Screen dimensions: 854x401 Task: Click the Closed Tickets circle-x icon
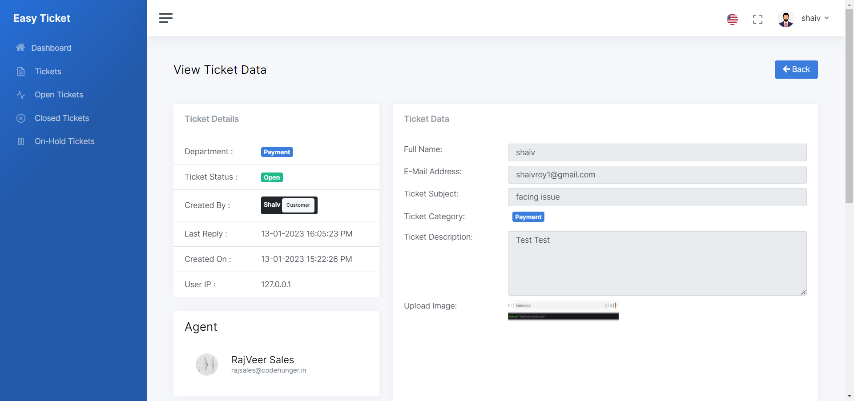[21, 118]
